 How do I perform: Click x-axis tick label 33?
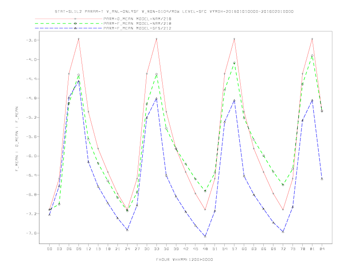(x=156, y=249)
